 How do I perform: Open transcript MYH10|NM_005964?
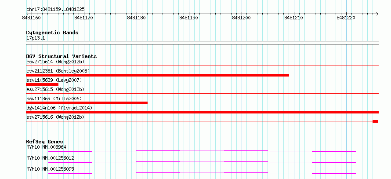pos(46,147)
